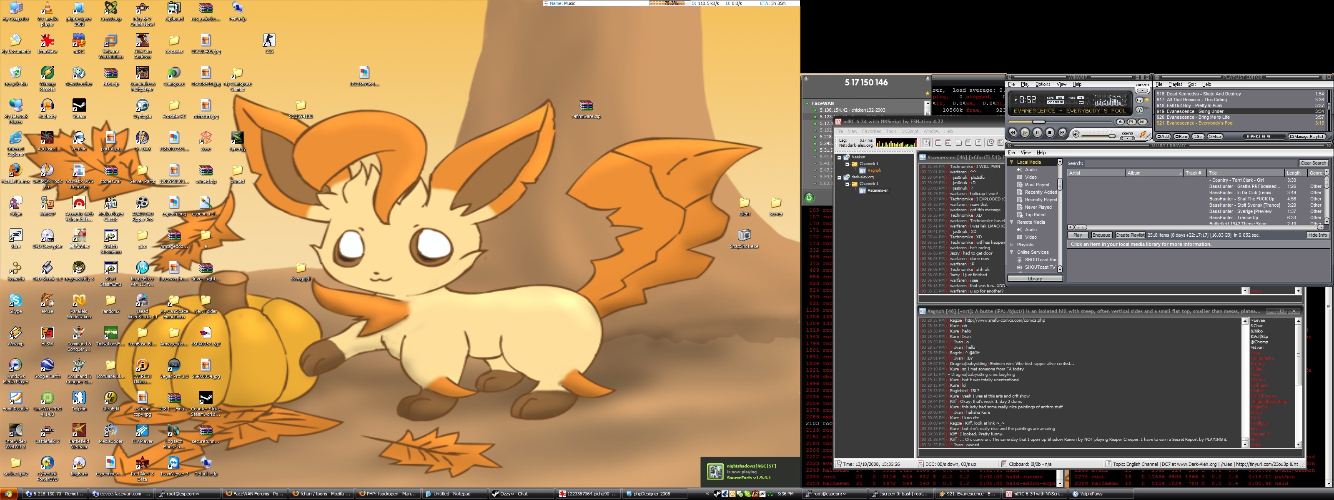The image size is (1334, 500).
Task: Collapse the Remote Media tree node
Action: click(1012, 222)
